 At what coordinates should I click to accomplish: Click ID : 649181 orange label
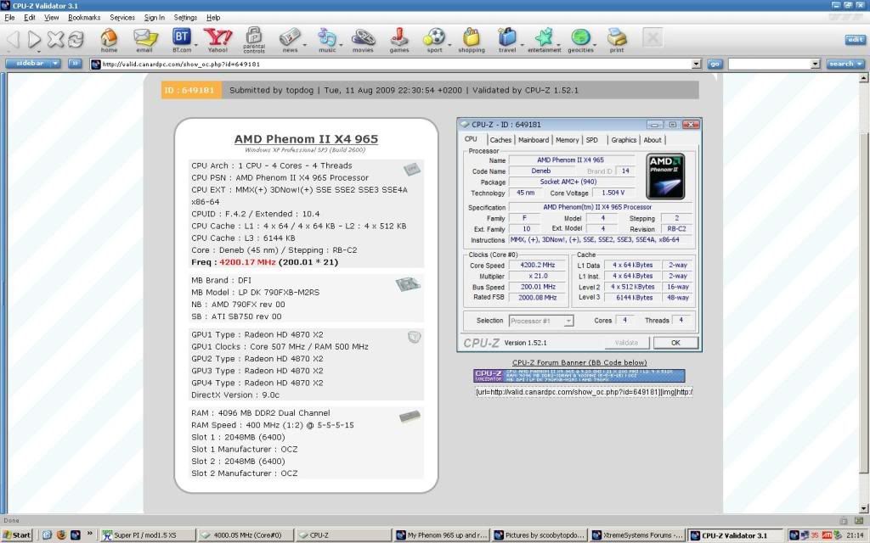pyautogui.click(x=191, y=90)
